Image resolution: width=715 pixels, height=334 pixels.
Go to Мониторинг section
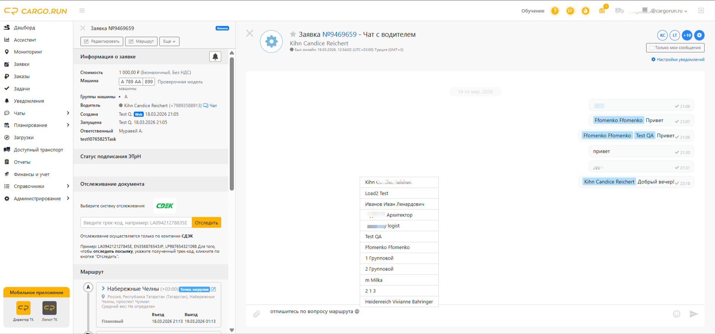tap(28, 52)
